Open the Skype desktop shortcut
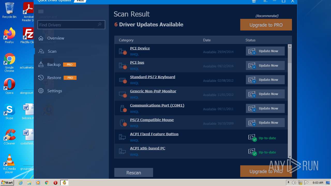 pos(9,112)
